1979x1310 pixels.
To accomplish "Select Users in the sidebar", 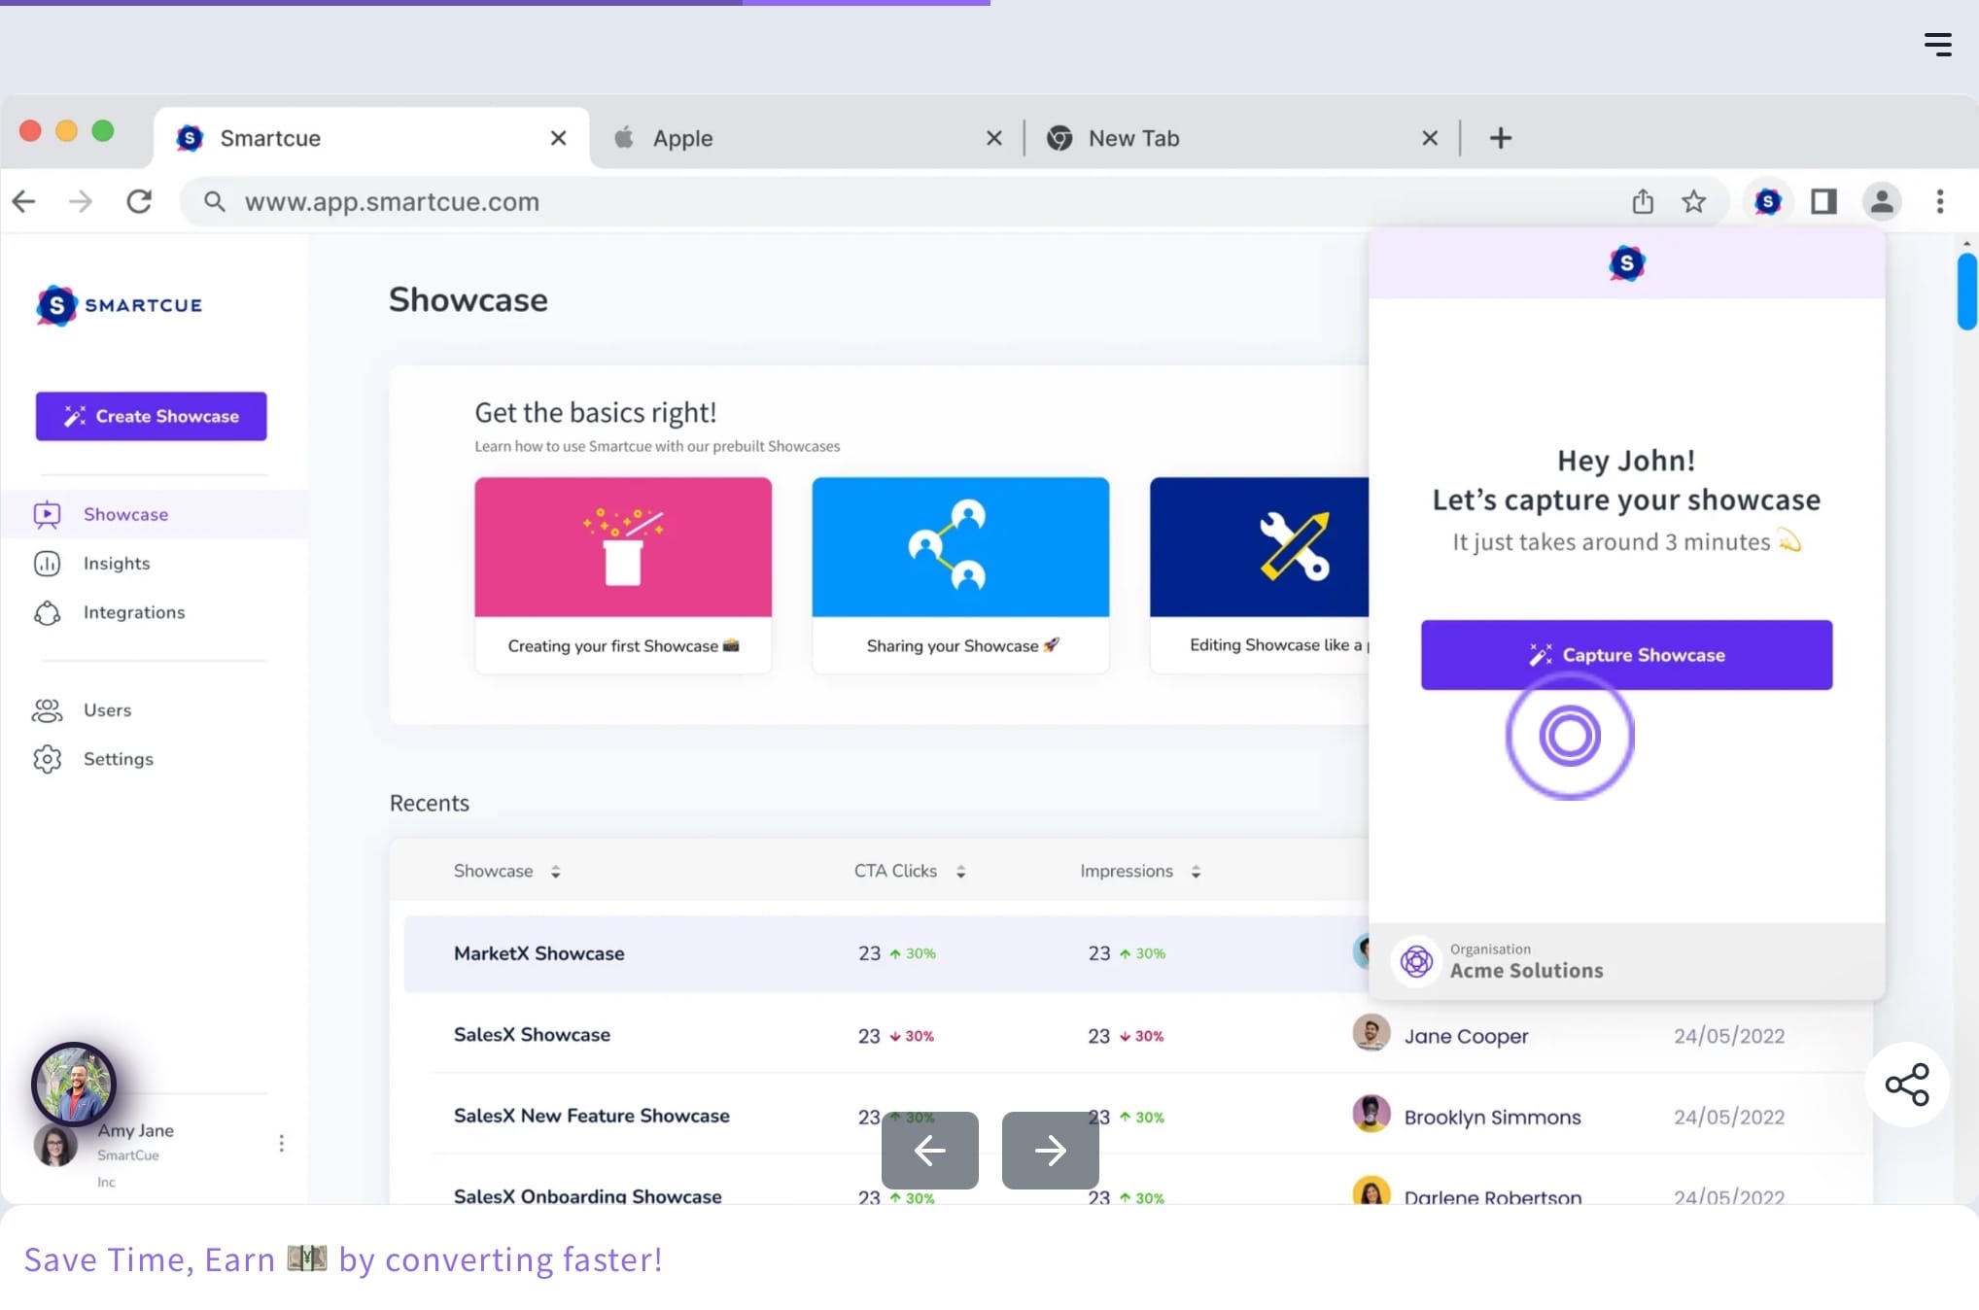I will coord(106,709).
